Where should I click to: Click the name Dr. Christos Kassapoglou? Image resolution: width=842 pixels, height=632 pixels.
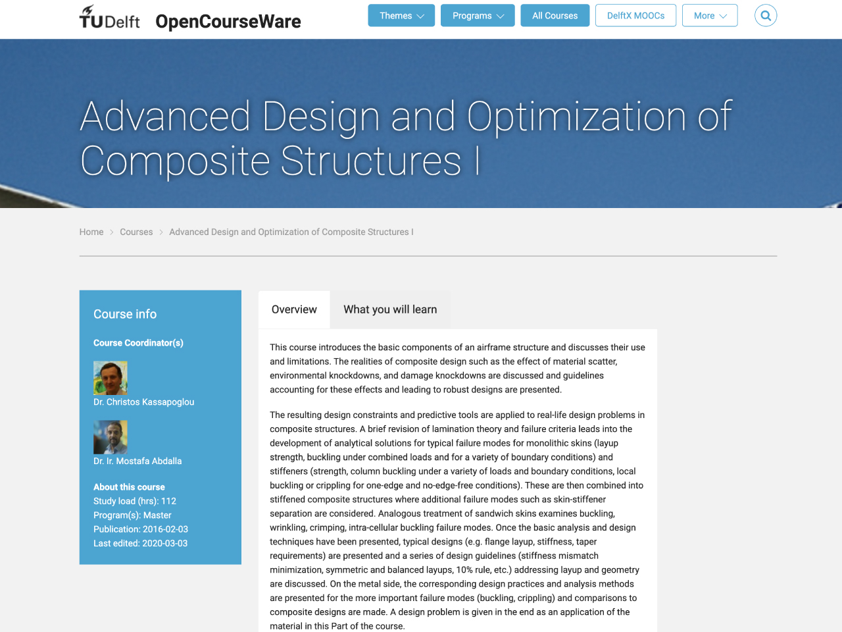click(x=144, y=402)
